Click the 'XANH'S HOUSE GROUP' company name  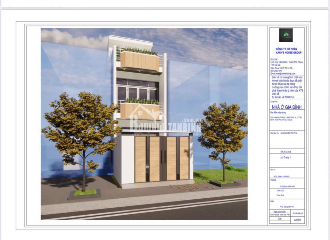click(289, 52)
